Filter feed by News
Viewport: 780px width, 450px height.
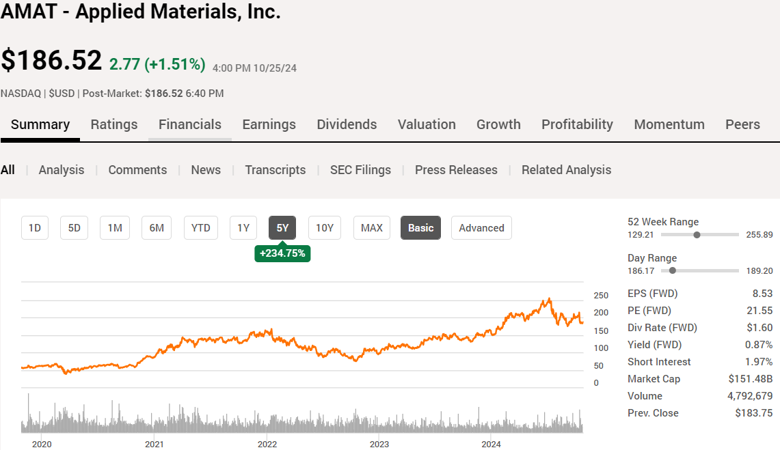click(x=206, y=170)
